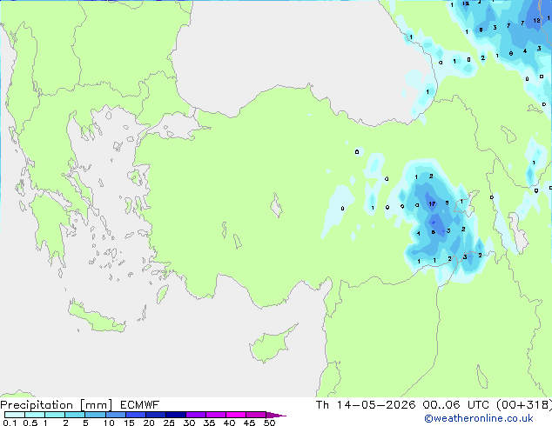Screen dimensions: 552x426
Task: Click the '00..06 UTC' time range text
Action: click(456, 405)
